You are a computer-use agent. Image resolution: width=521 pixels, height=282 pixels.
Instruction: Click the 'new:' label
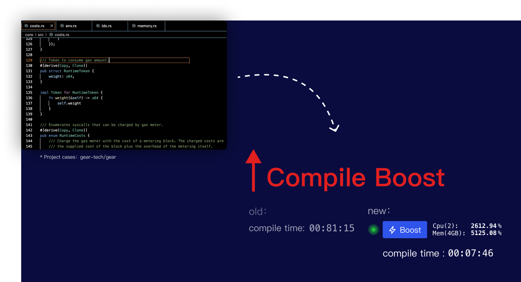pyautogui.click(x=379, y=211)
